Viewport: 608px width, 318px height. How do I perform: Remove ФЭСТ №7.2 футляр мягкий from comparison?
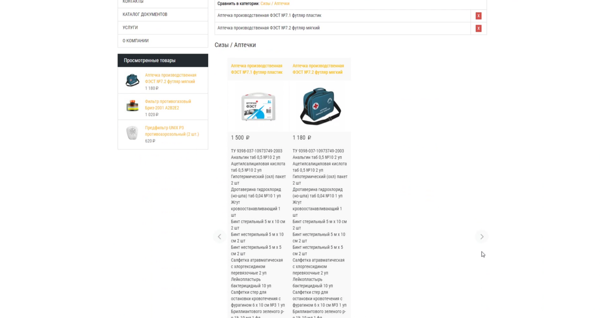[478, 28]
